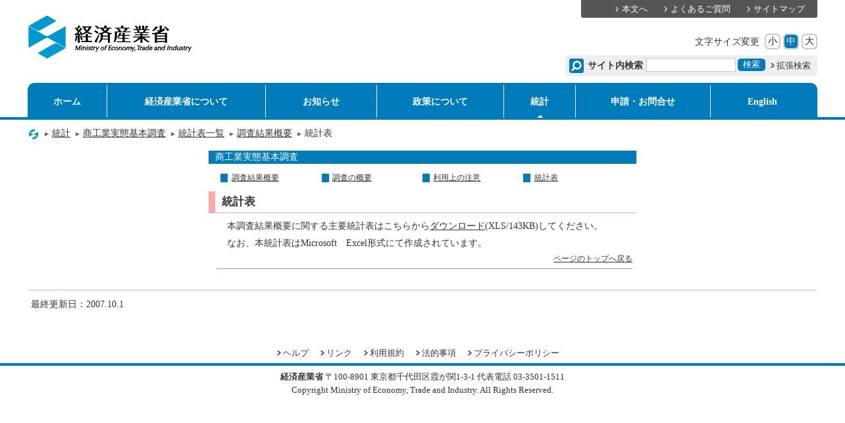Click 統計表一覧 breadcrumb link

(x=201, y=134)
